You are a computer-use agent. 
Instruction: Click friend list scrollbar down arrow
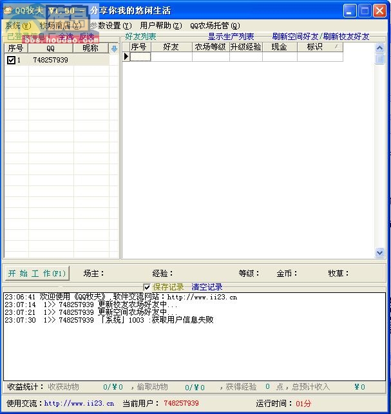[379, 252]
